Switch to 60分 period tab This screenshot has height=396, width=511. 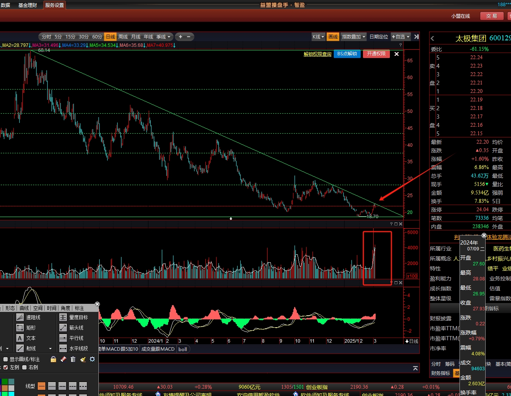click(x=97, y=37)
